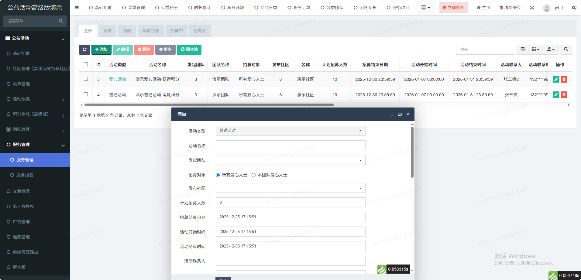The width and height of the screenshot is (581, 280).
Task: Switch to the 招募中 tab
Action: pos(176,31)
